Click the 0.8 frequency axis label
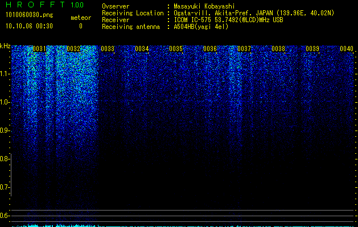The width and height of the screenshot is (358, 227). point(5,159)
